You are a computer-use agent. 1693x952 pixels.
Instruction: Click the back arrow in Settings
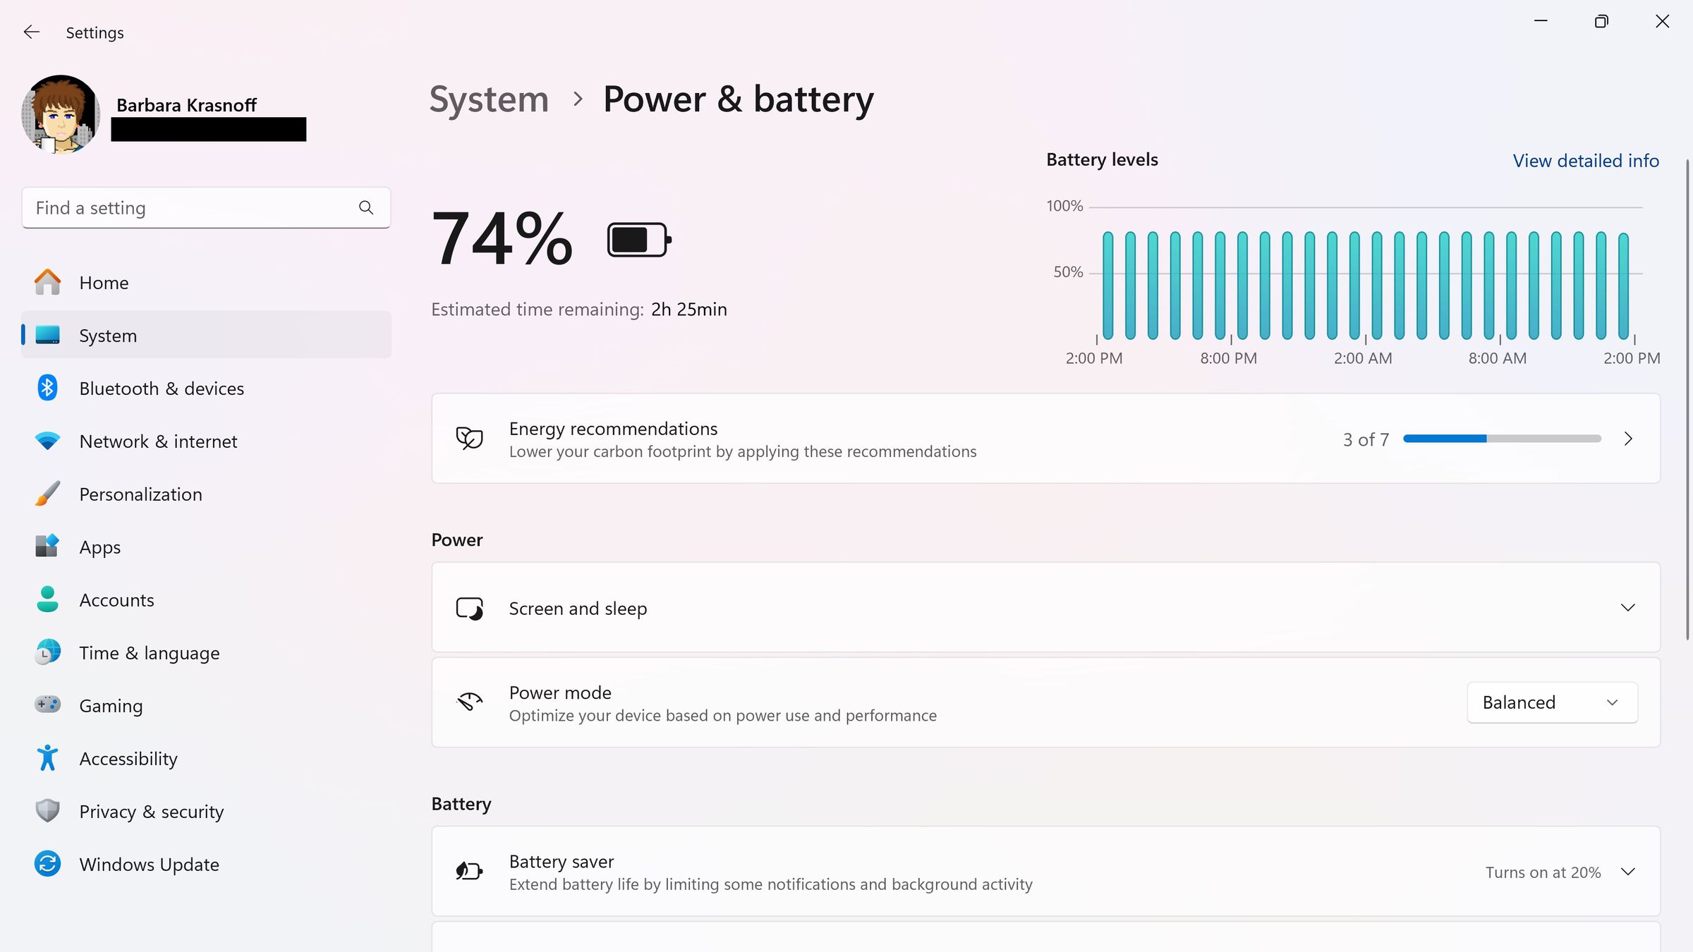click(31, 32)
